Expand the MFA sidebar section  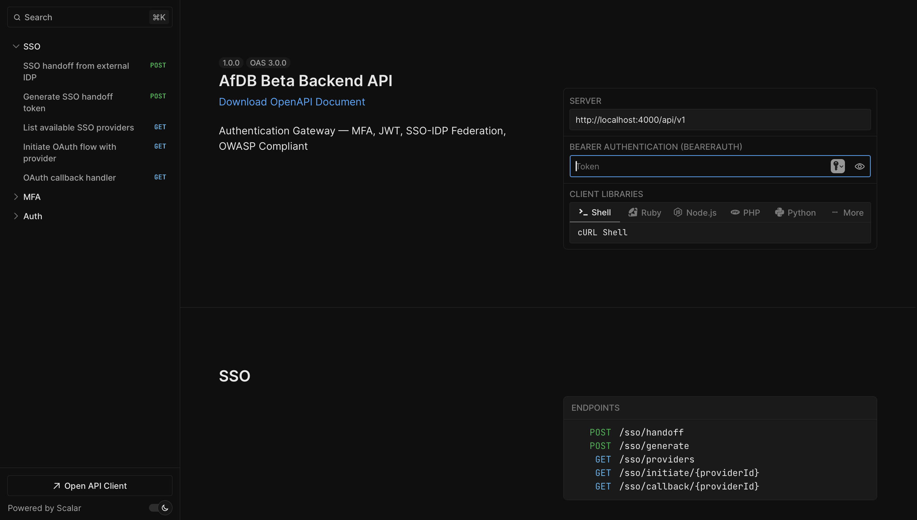tap(16, 197)
